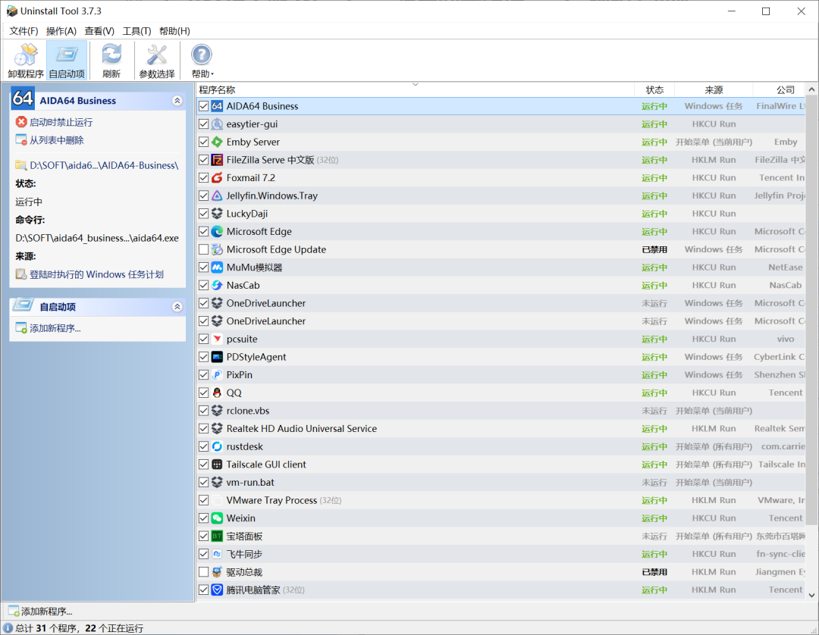Select the Realtek HD Audio Universal Service row

(x=501, y=429)
